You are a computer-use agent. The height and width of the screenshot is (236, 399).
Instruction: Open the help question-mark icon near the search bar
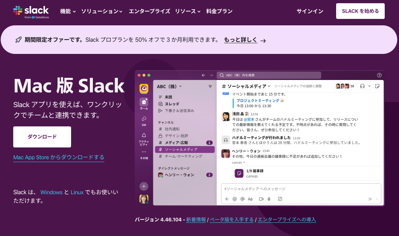[x=379, y=75]
